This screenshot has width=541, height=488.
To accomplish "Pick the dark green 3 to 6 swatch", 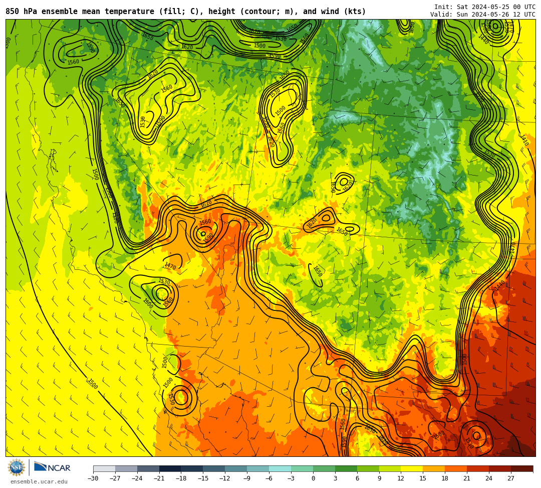I will pyautogui.click(x=346, y=468).
